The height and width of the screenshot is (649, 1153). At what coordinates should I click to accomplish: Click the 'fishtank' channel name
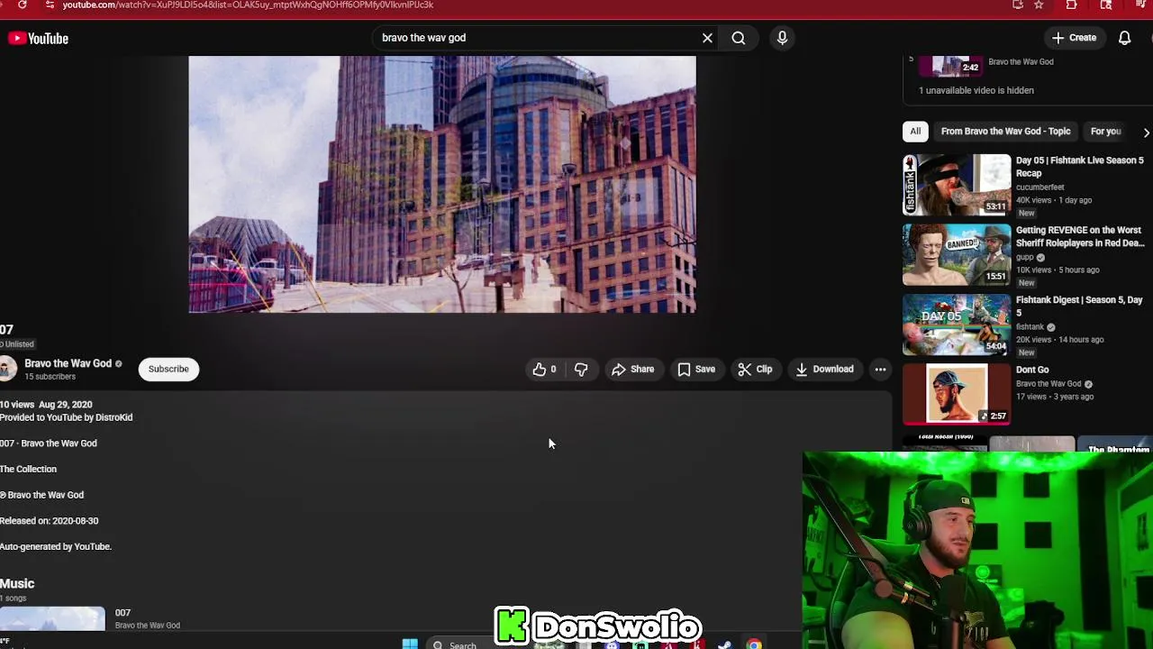tap(1030, 327)
